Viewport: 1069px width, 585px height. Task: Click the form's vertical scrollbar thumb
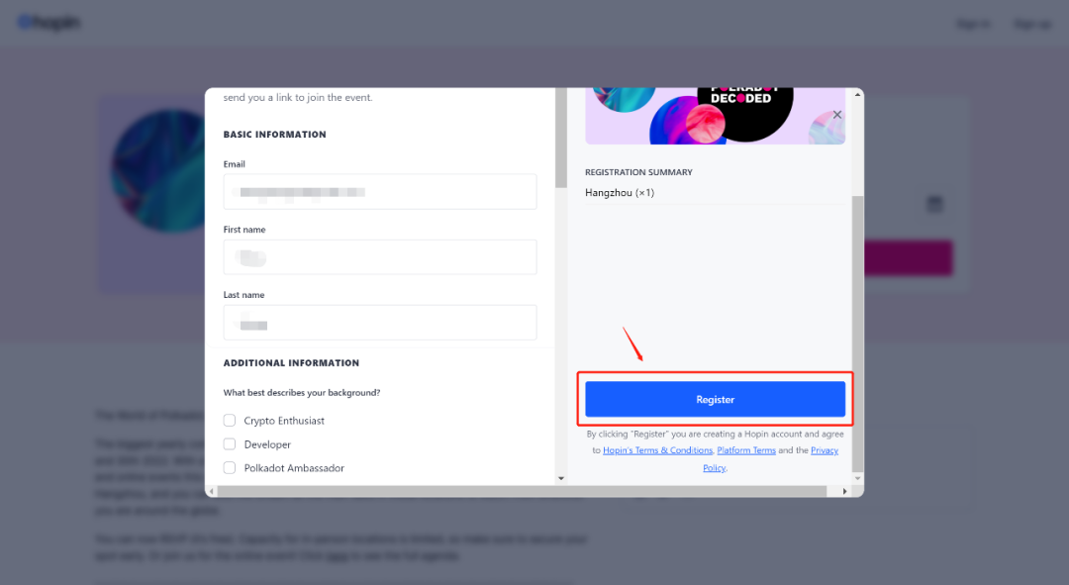[561, 138]
